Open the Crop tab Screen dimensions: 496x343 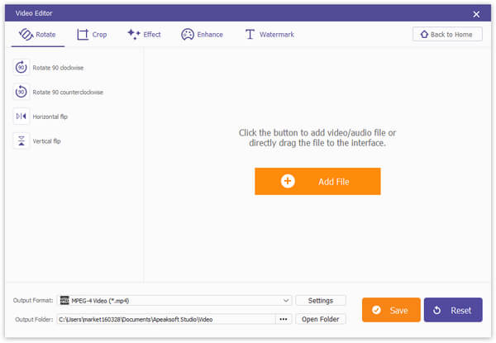(92, 35)
